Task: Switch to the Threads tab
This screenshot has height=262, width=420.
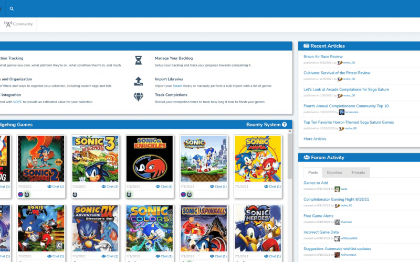Action: tap(358, 172)
